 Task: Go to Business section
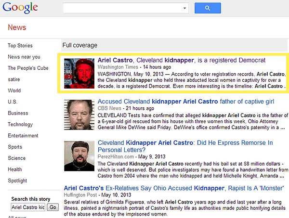click(x=18, y=113)
